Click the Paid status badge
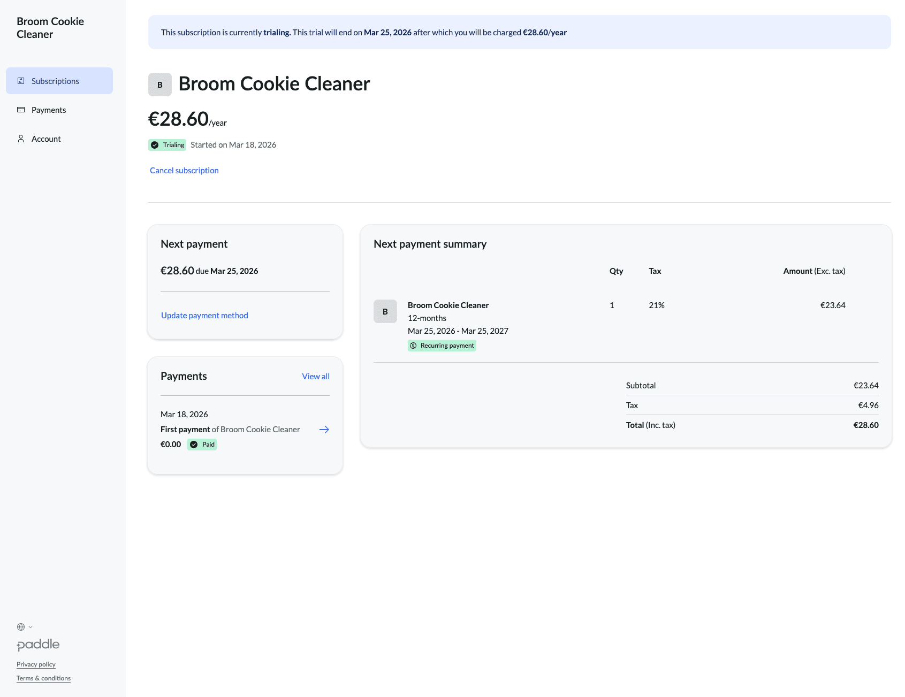 point(202,445)
